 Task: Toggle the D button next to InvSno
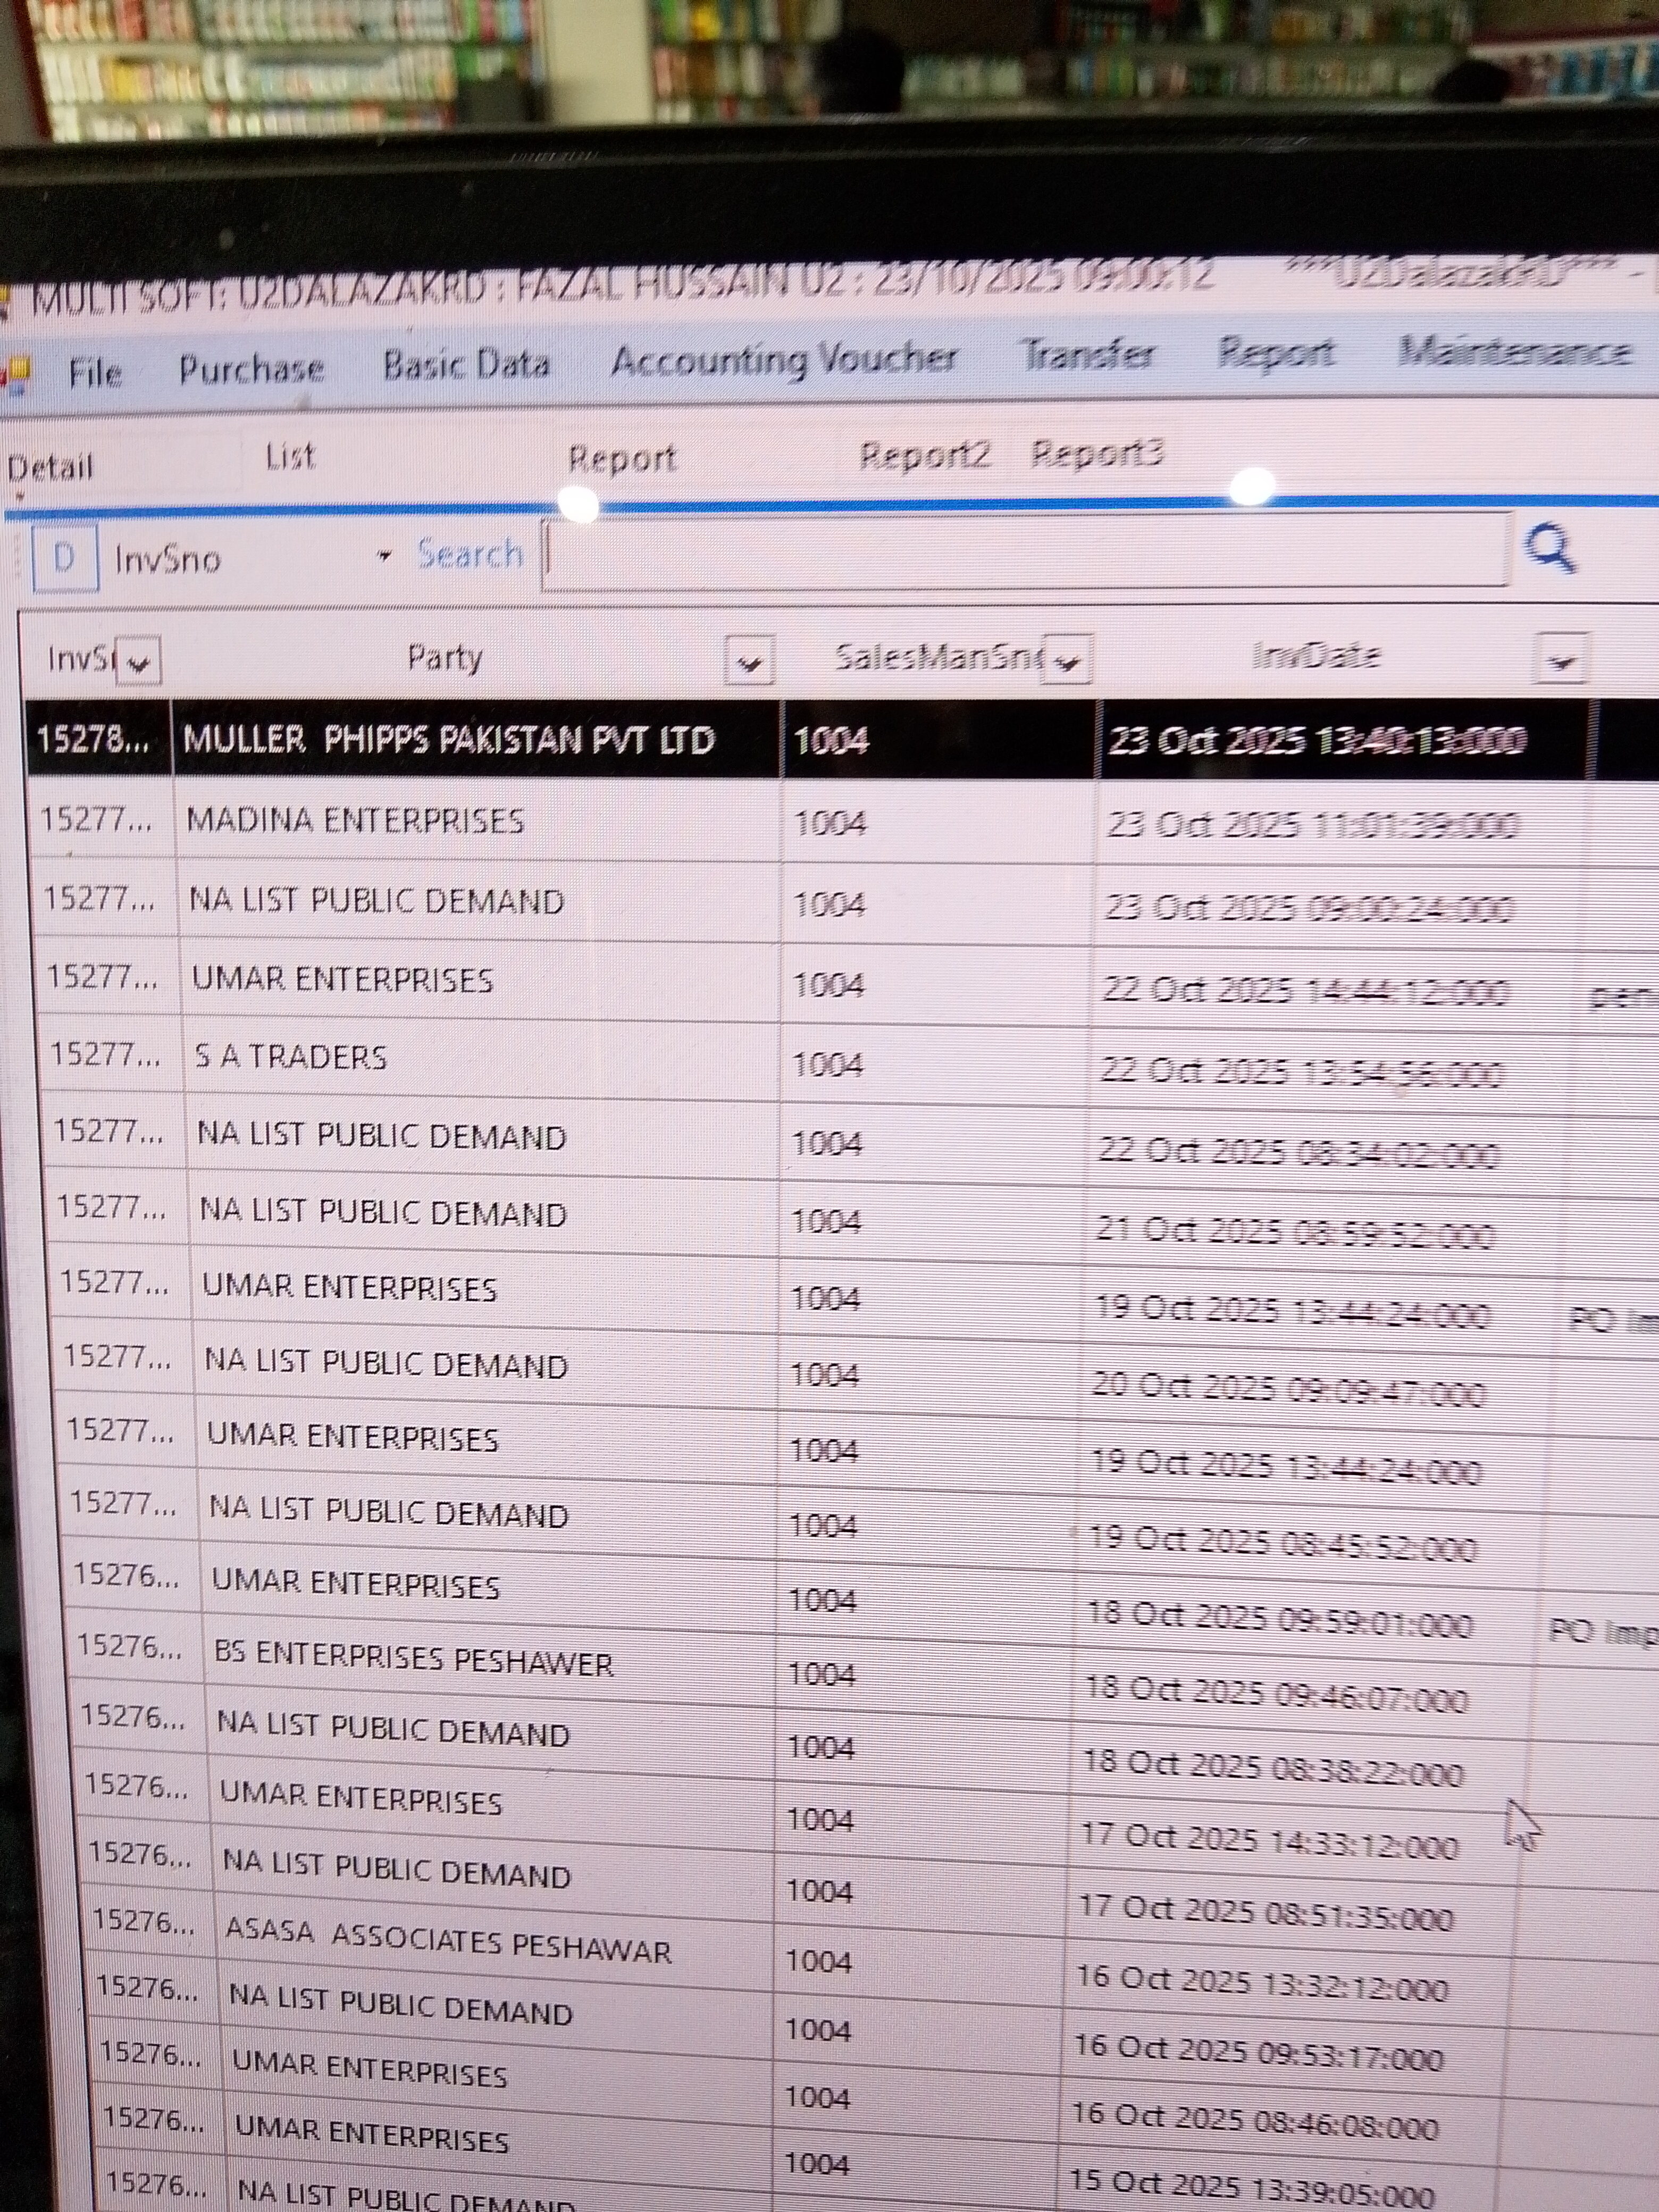[64, 558]
